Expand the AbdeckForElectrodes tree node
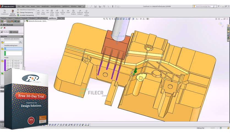The height and width of the screenshot is (133, 230). pyautogui.click(x=25, y=21)
